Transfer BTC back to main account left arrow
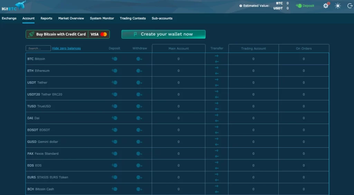 [217, 61]
